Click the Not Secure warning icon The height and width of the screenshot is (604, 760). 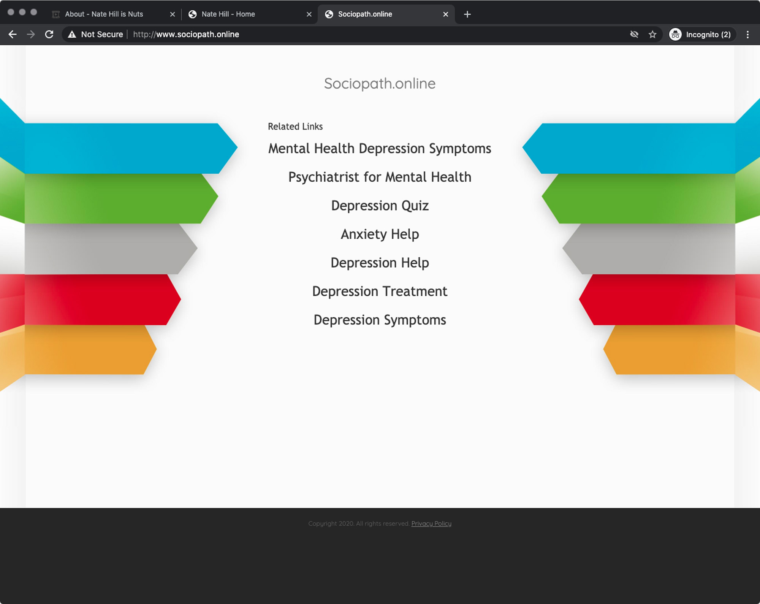point(72,35)
